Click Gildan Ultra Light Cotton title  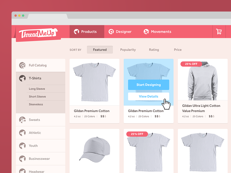(201, 108)
